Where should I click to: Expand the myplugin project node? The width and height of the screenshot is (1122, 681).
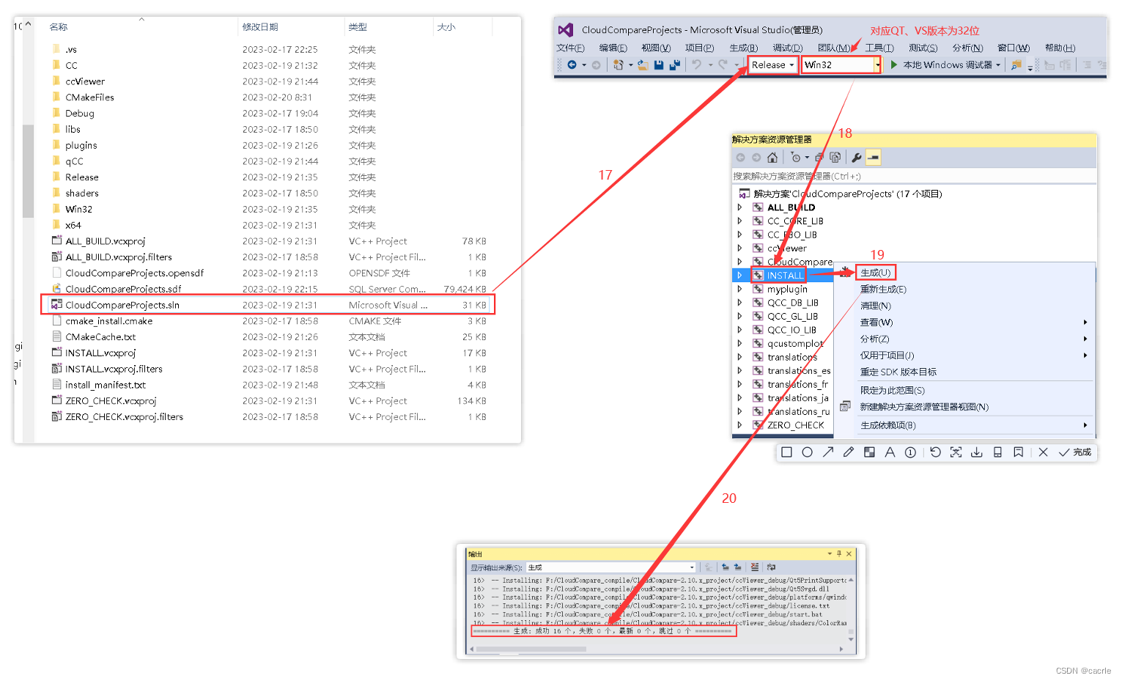[739, 289]
